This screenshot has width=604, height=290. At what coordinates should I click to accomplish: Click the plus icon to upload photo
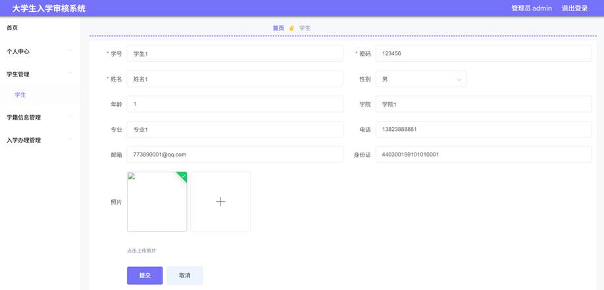pos(220,201)
